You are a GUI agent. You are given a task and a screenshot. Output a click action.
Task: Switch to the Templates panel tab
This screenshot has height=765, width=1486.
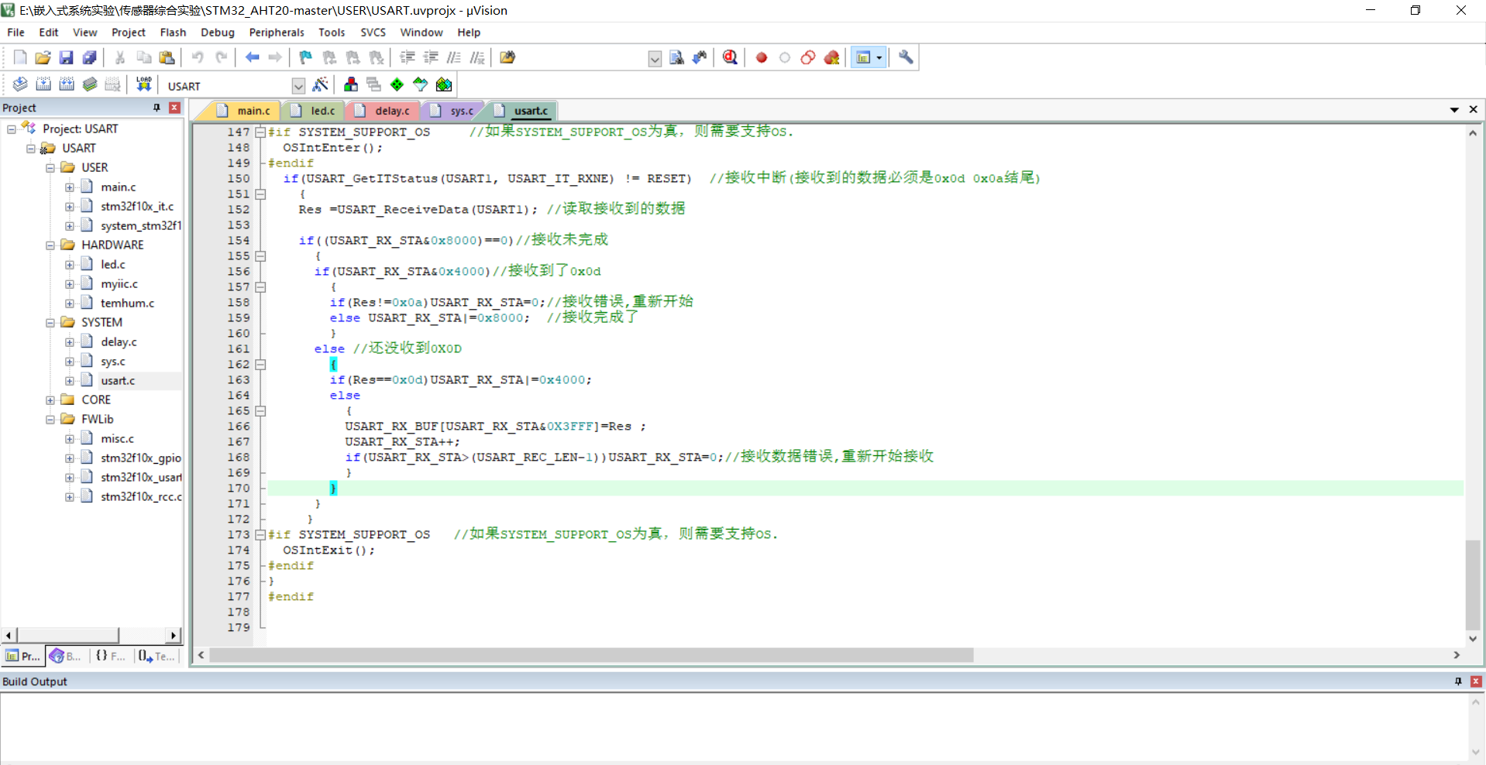click(x=157, y=656)
